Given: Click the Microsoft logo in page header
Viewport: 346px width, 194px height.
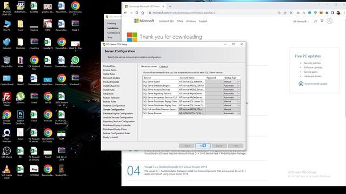Looking at the screenshot, I should (x=144, y=21).
